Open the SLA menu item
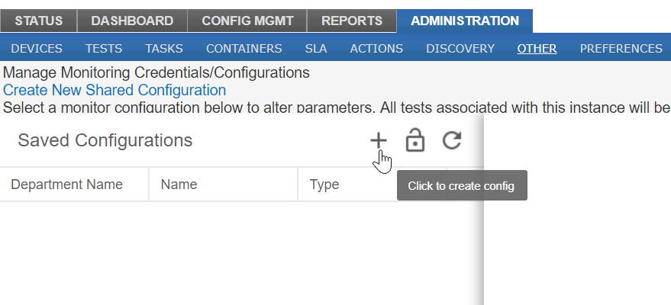Image resolution: width=671 pixels, height=305 pixels. click(316, 49)
